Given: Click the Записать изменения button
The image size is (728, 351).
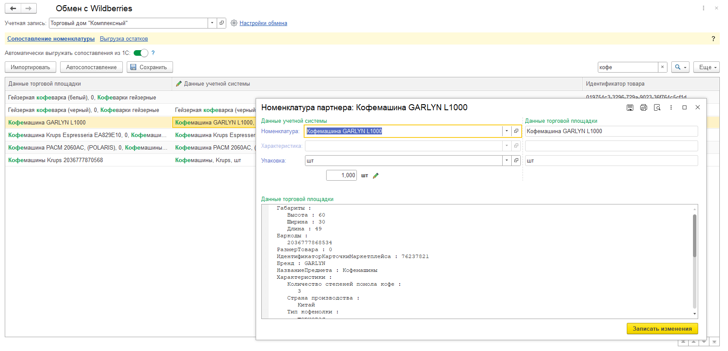Looking at the screenshot, I should (x=662, y=329).
